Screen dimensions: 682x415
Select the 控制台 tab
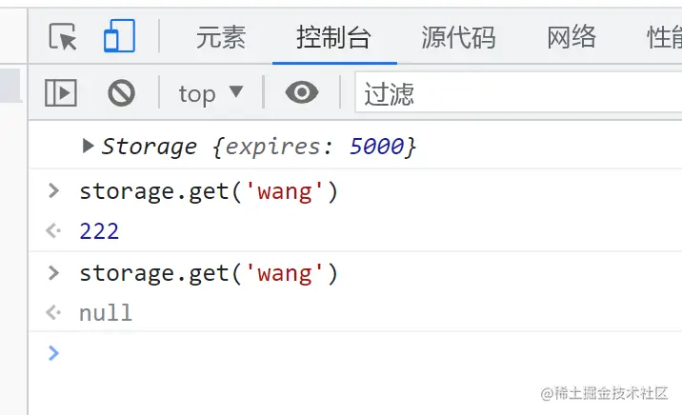tap(334, 37)
